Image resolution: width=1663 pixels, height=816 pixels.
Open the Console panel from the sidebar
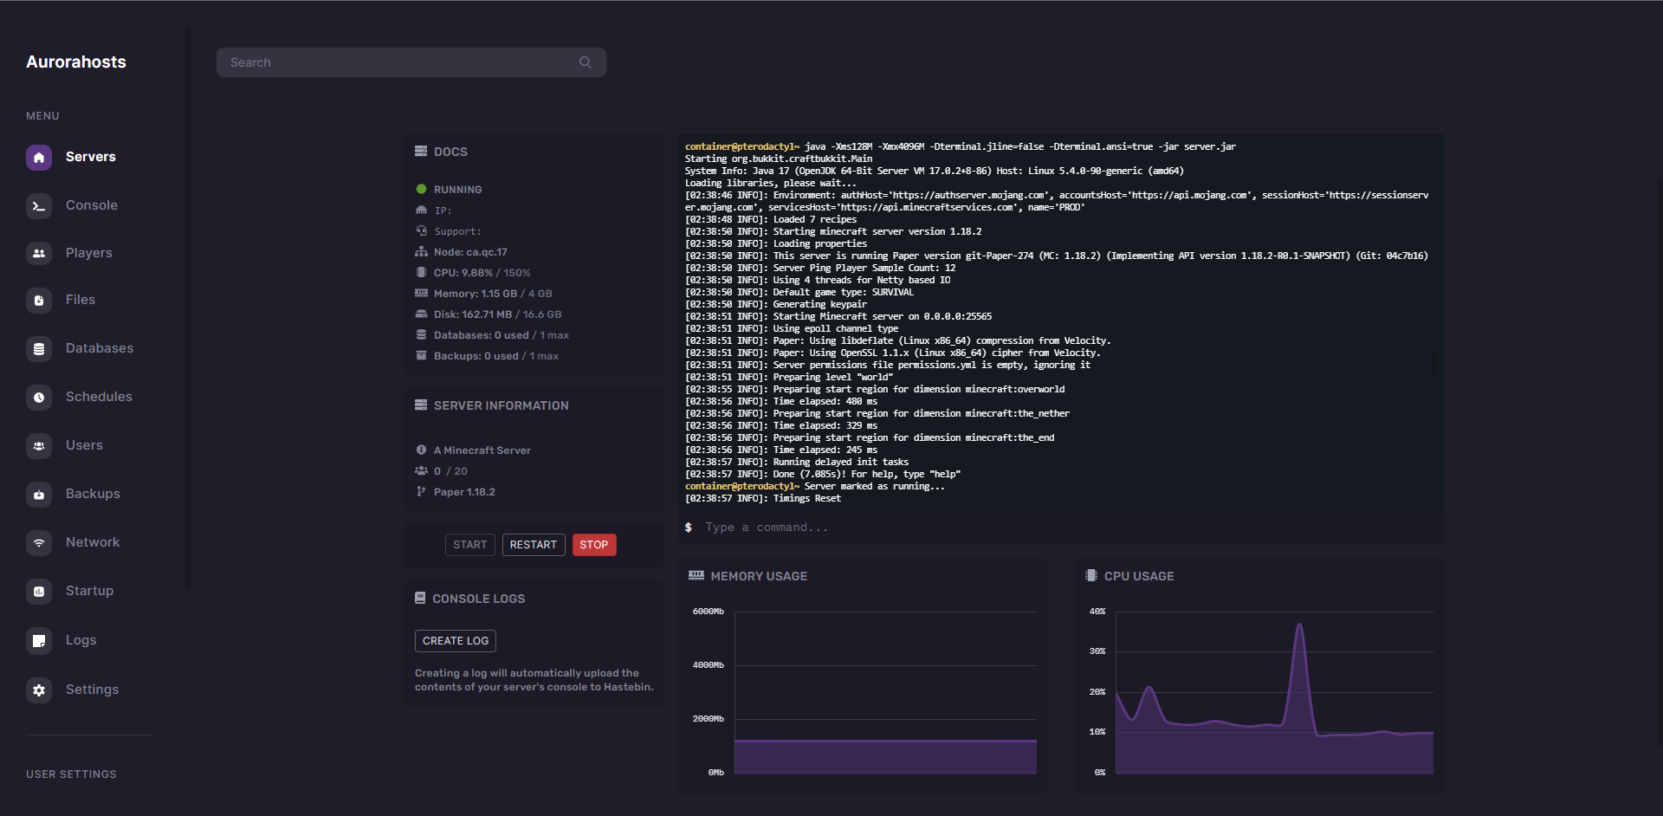[39, 205]
